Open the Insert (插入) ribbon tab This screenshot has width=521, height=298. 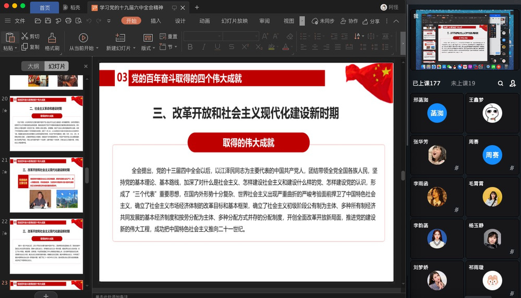pos(155,21)
